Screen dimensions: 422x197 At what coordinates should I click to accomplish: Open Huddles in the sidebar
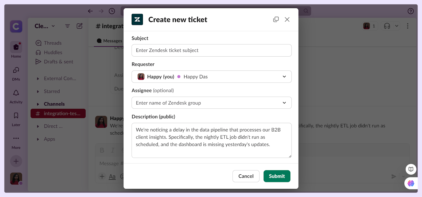coord(49,52)
